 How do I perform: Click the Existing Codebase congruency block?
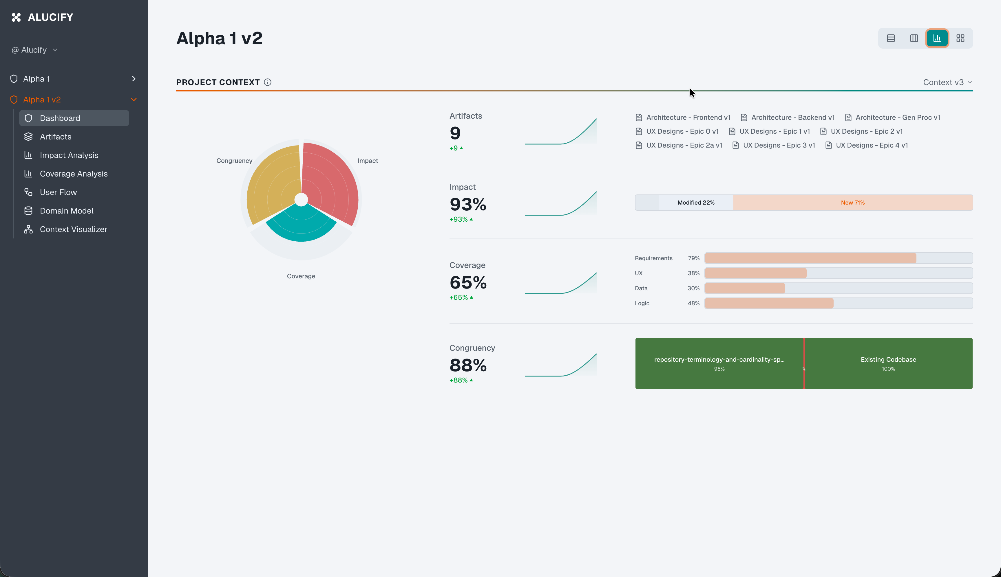pyautogui.click(x=888, y=363)
